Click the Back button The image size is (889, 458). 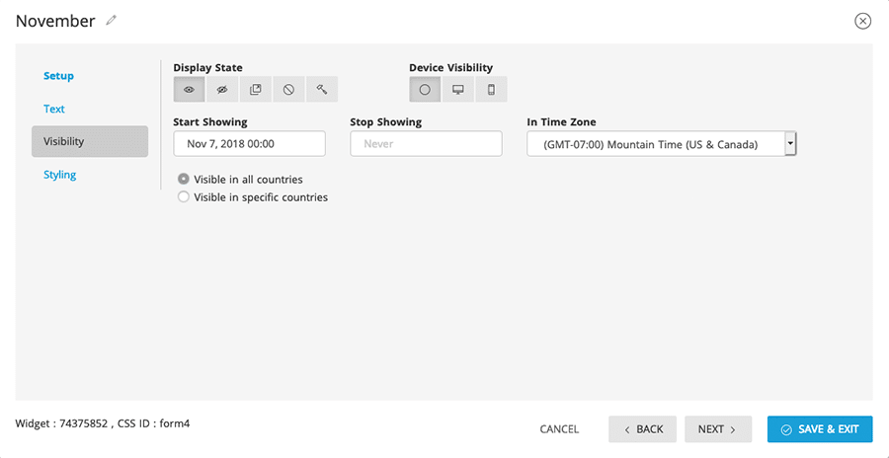click(x=643, y=429)
